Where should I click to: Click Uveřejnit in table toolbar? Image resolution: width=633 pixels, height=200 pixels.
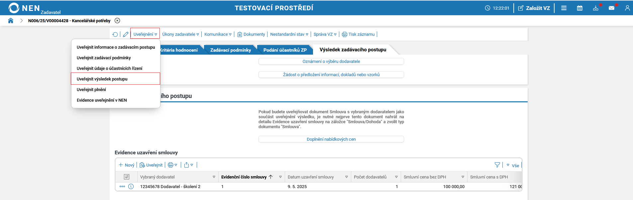pos(151,165)
